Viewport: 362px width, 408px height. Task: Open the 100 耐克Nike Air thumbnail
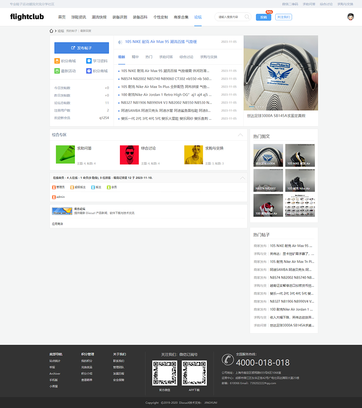point(268,205)
